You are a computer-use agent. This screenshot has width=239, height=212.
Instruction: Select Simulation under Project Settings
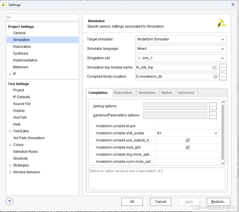[42, 40]
